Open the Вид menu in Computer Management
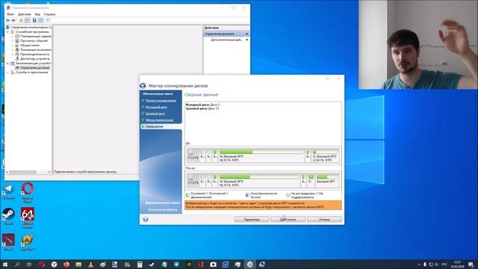 pos(37,14)
